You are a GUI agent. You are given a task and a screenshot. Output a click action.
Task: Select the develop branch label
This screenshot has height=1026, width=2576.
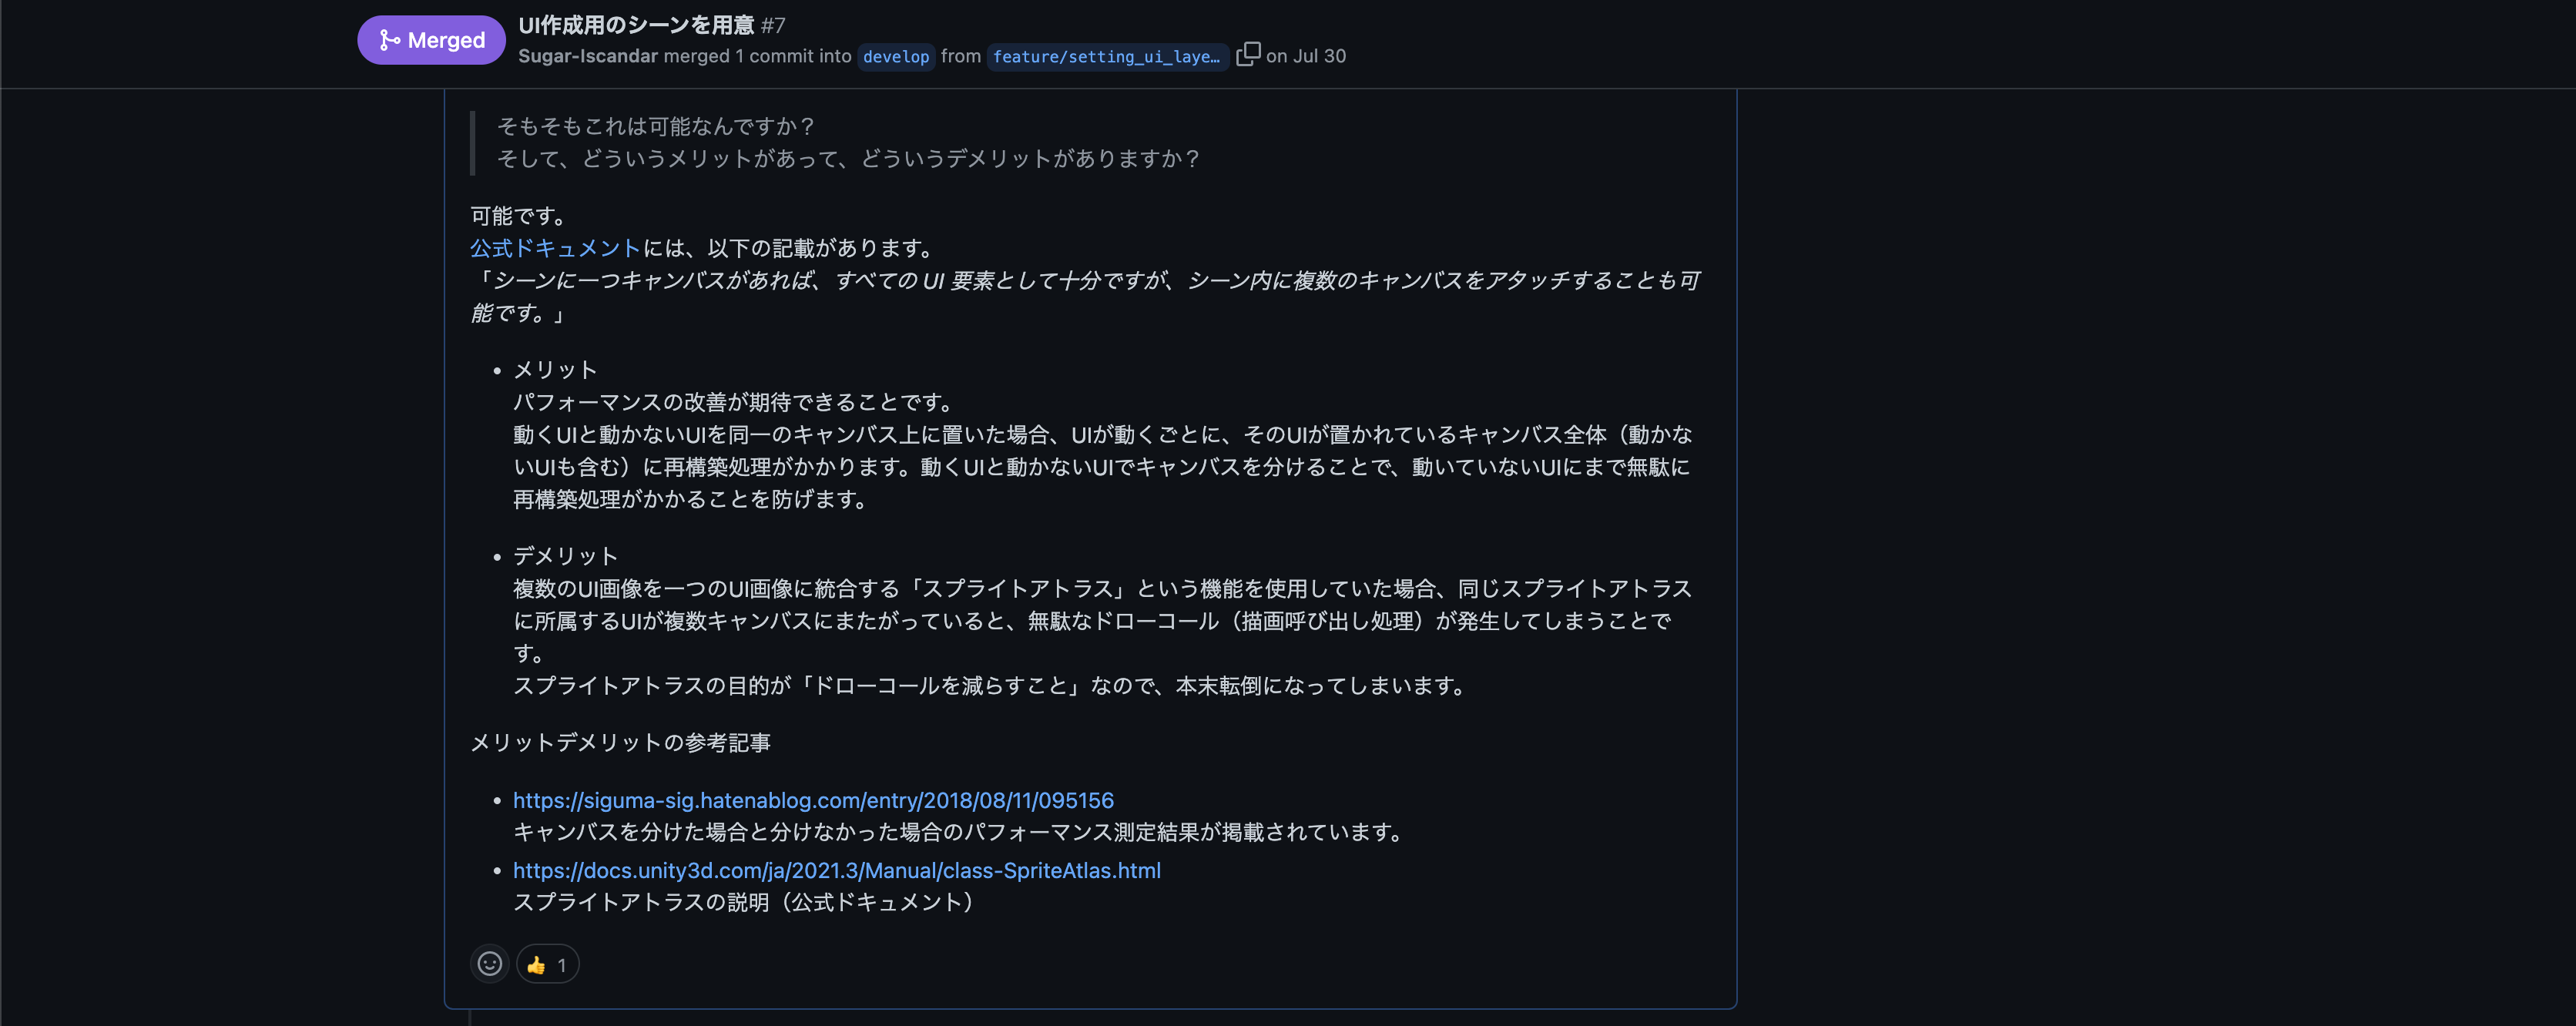(x=896, y=57)
